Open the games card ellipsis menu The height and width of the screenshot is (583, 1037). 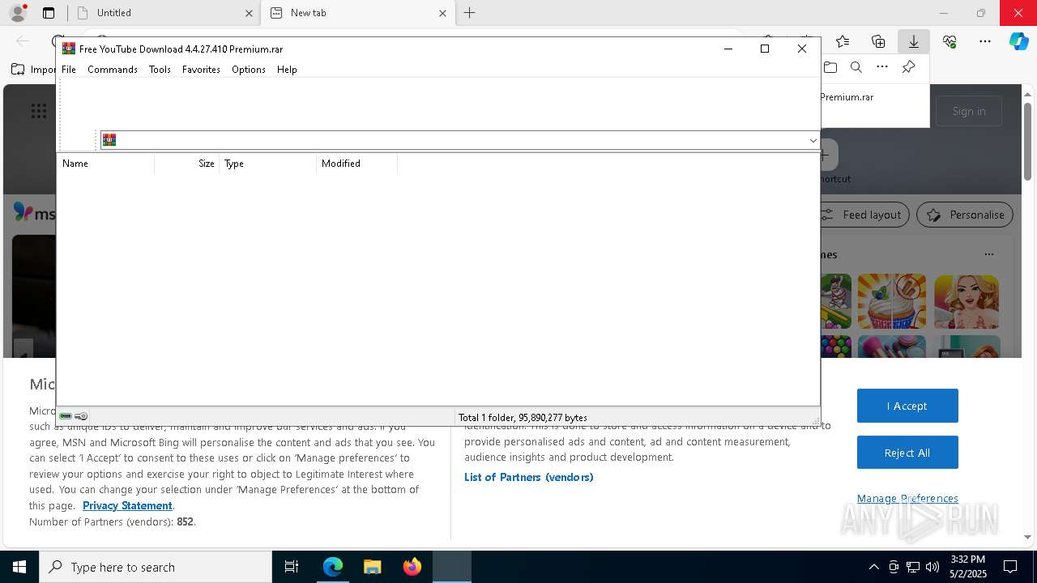988,254
